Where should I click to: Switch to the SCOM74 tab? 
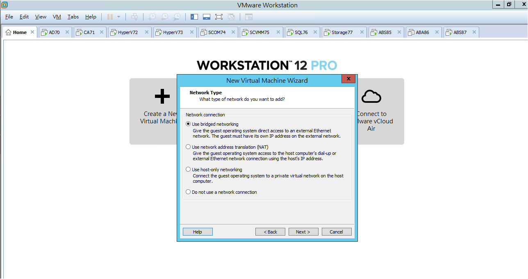tap(217, 32)
